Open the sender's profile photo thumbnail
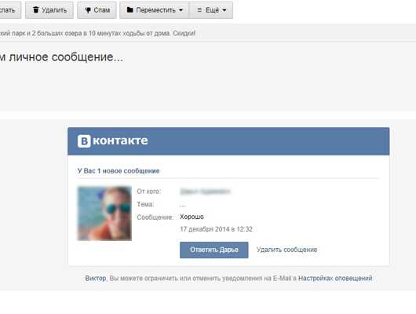 [104, 214]
